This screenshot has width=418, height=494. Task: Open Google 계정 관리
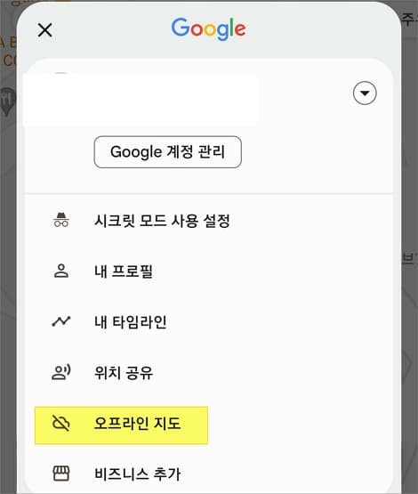tap(168, 152)
